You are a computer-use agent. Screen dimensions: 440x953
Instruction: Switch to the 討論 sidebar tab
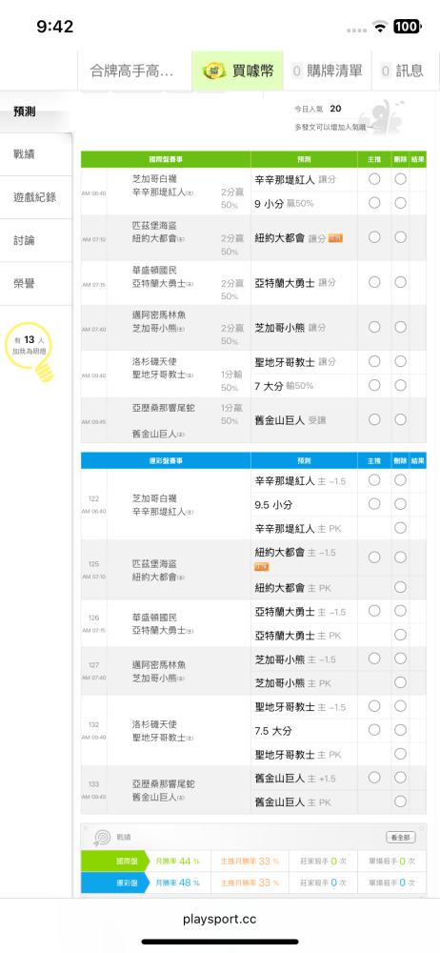(35, 241)
